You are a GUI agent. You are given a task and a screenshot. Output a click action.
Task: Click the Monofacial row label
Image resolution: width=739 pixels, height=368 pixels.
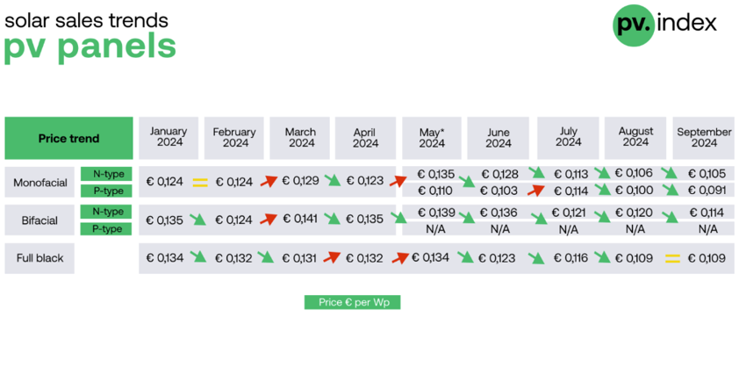click(39, 182)
